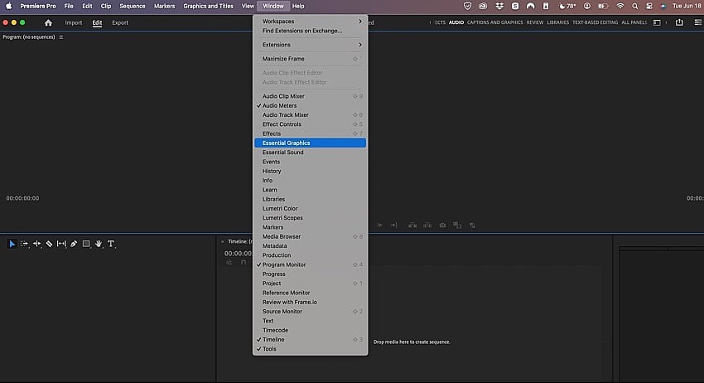
Task: Uncheck Audio Meters in Window menu
Action: click(279, 106)
